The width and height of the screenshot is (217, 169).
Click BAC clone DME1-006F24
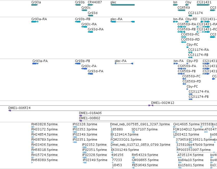tap(113, 111)
